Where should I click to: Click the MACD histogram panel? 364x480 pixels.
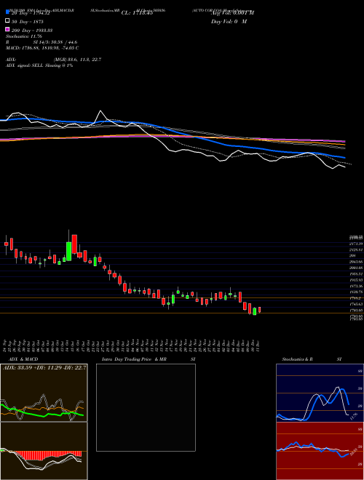click(x=44, y=451)
